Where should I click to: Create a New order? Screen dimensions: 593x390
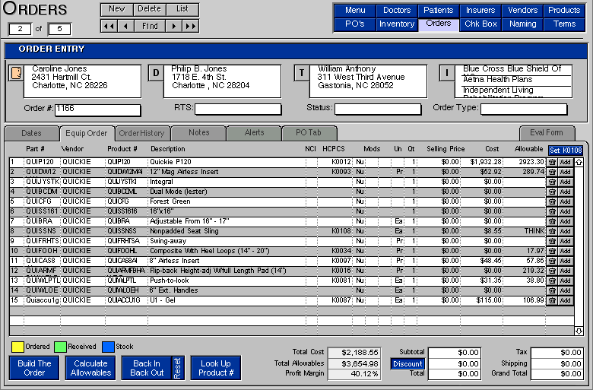[117, 9]
